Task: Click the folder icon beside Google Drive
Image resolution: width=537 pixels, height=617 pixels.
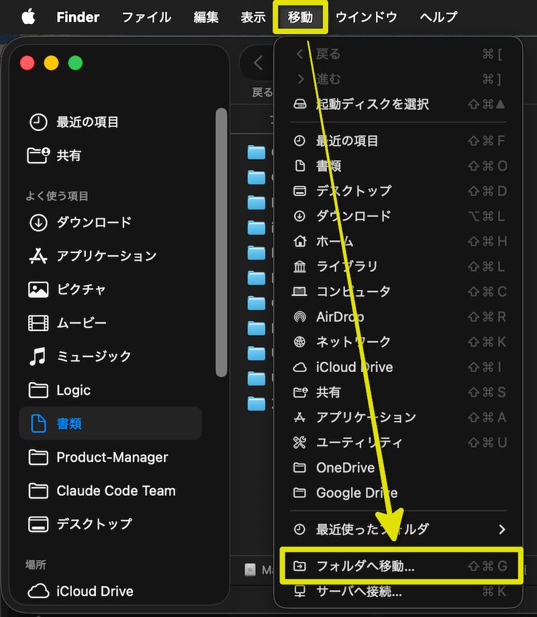Action: coord(300,493)
